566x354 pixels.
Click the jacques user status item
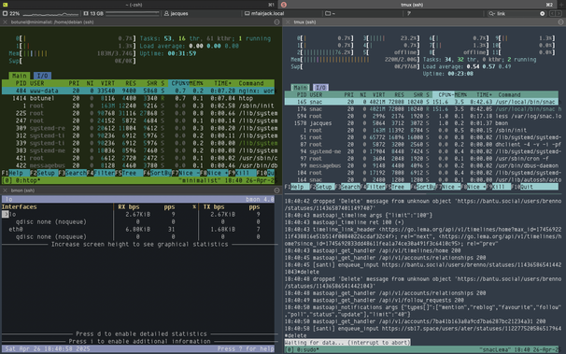click(x=177, y=13)
